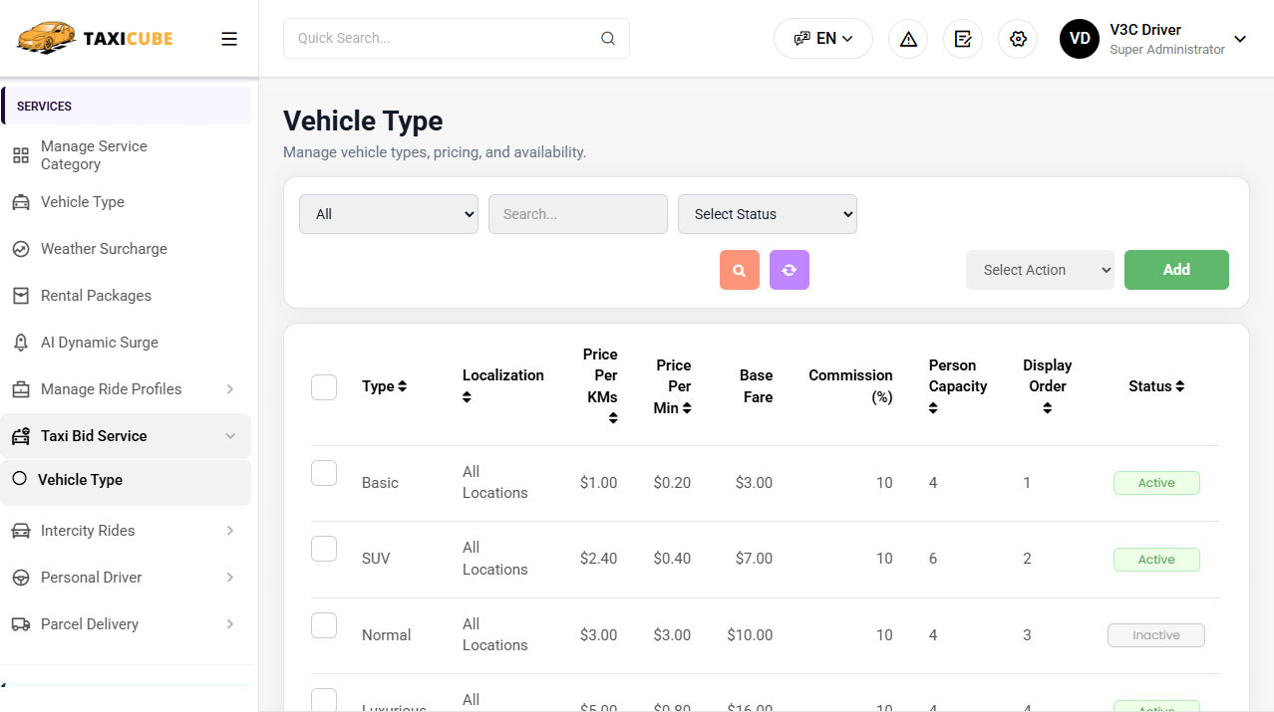The width and height of the screenshot is (1274, 712).
Task: Click the Personal Driver steering wheel icon
Action: pyautogui.click(x=20, y=578)
